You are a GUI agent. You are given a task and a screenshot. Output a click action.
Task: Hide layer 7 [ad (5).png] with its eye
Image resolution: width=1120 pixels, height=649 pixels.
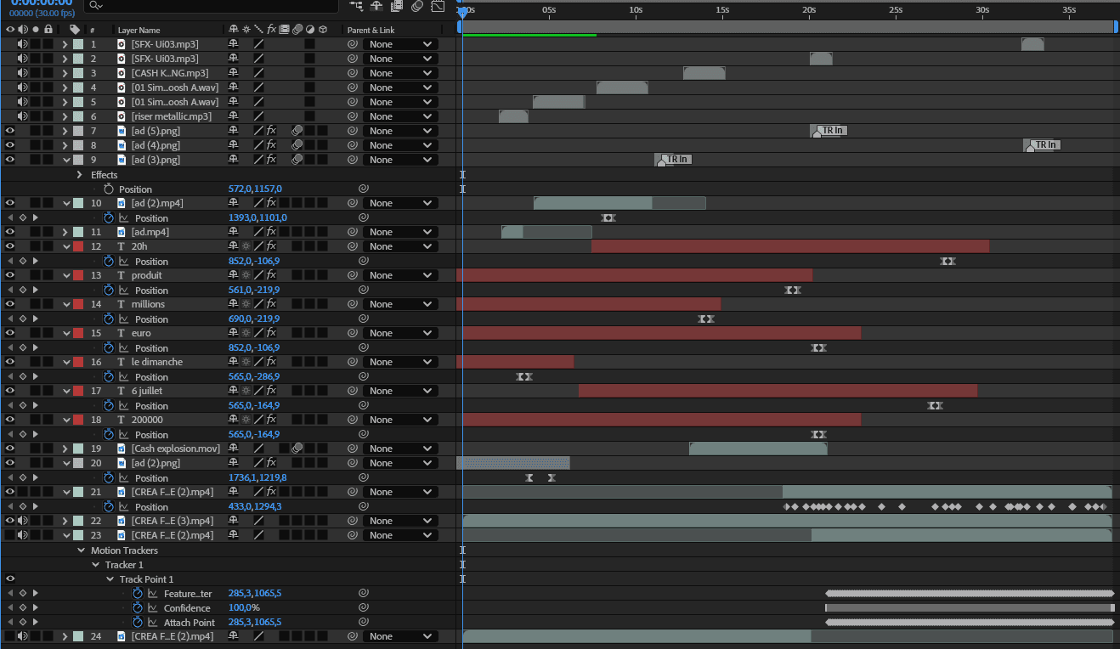click(10, 131)
